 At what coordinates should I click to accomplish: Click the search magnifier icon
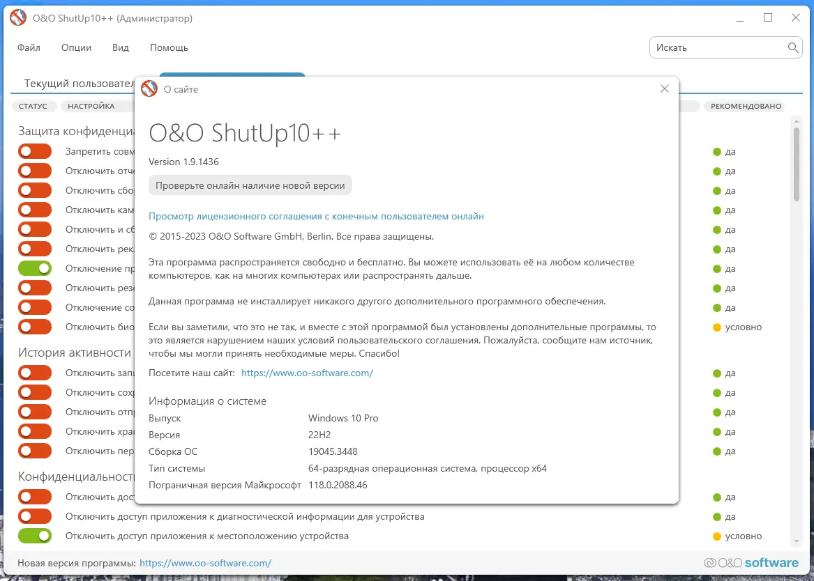[792, 47]
